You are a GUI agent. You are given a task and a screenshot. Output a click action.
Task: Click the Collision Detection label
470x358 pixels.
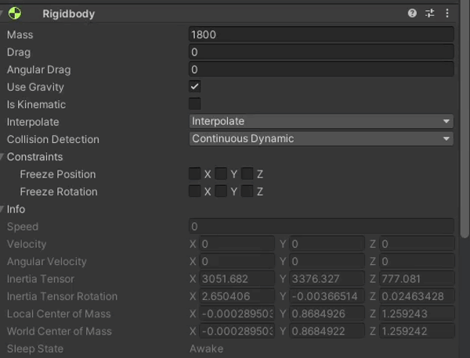point(53,139)
